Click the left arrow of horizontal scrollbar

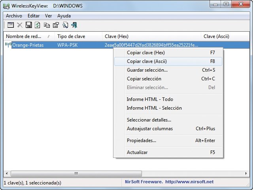pyautogui.click(x=7, y=173)
